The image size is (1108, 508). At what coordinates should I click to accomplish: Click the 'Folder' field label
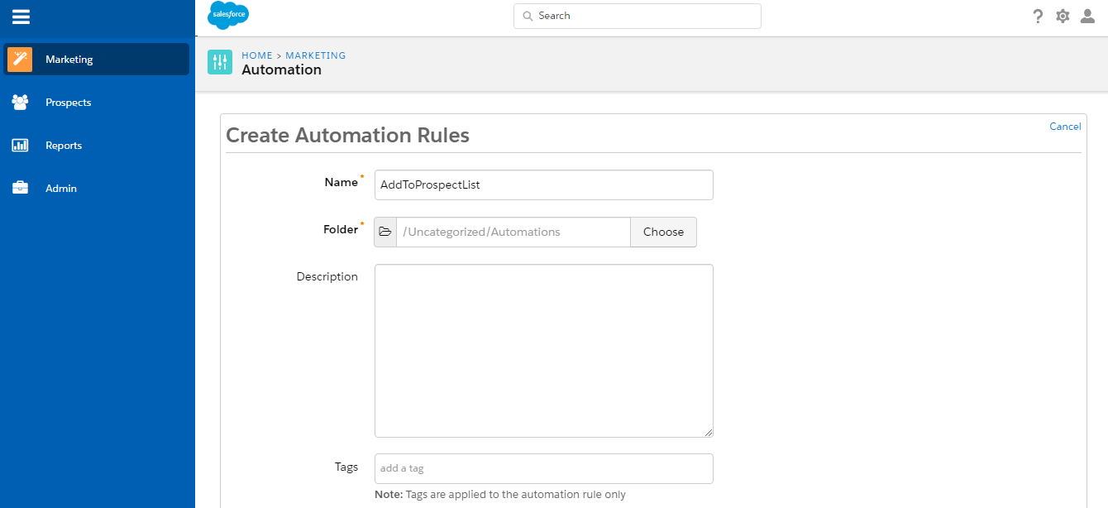pyautogui.click(x=340, y=230)
